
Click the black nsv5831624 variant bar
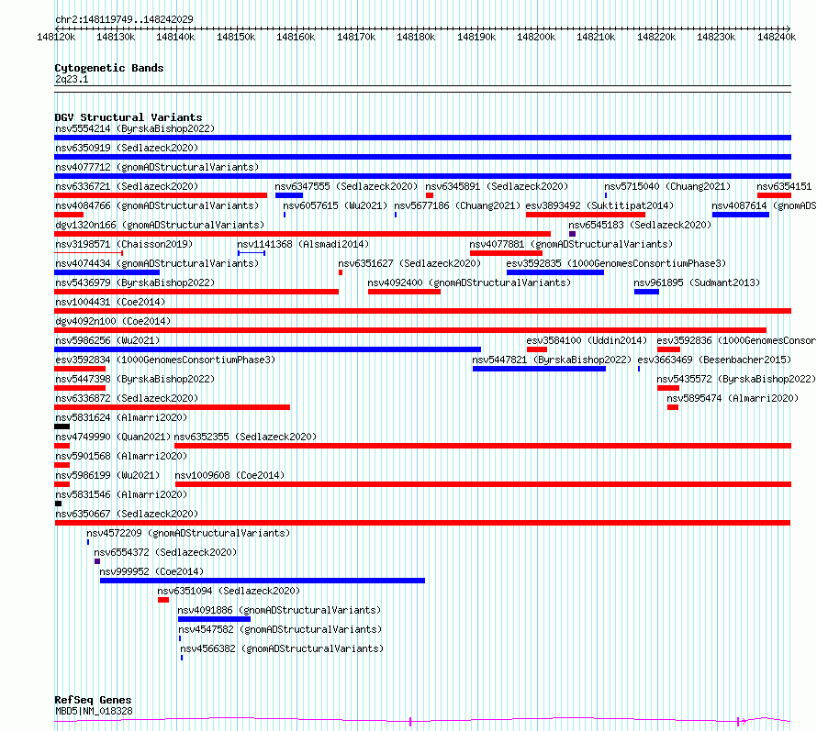coord(62,426)
